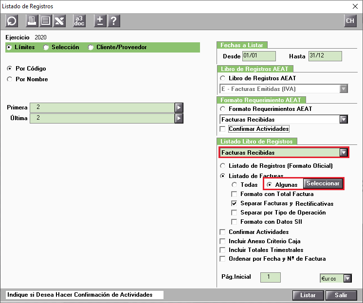Click the Seleccionar button

click(x=323, y=183)
